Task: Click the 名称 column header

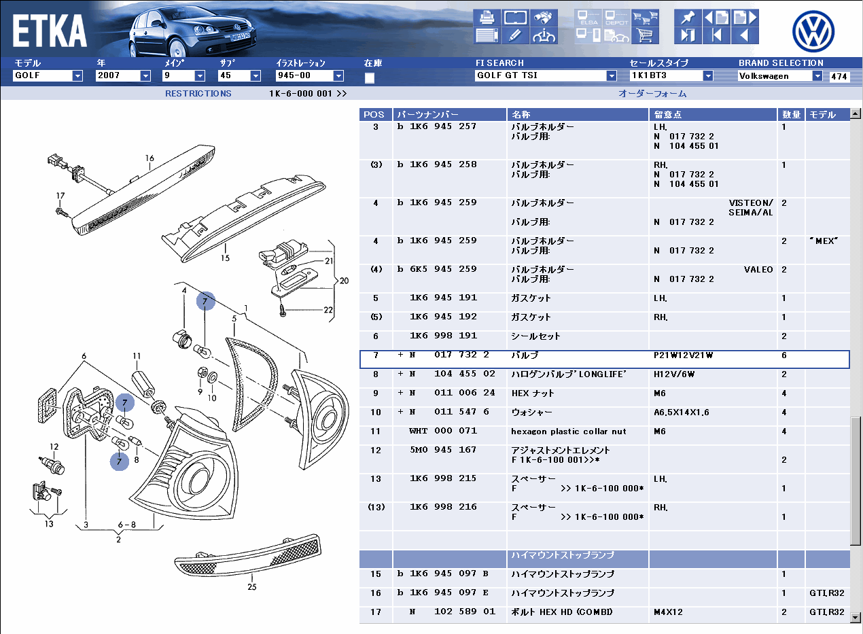Action: [x=578, y=115]
